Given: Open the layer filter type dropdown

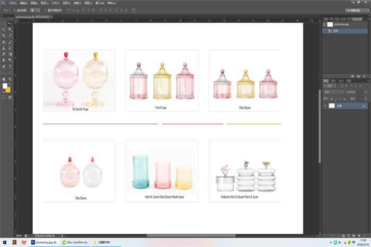Looking at the screenshot, I should point(331,86).
